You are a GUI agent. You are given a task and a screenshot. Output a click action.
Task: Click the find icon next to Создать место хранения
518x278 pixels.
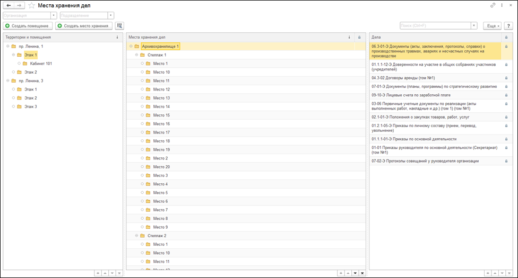pyautogui.click(x=119, y=25)
